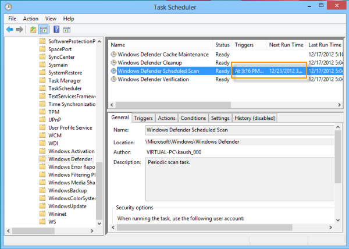Screen dimensions: 349x249
Task: Click the TPM folder icon
Action: pos(42,112)
